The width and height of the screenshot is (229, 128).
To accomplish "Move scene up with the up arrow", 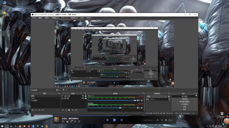I will [40, 110].
